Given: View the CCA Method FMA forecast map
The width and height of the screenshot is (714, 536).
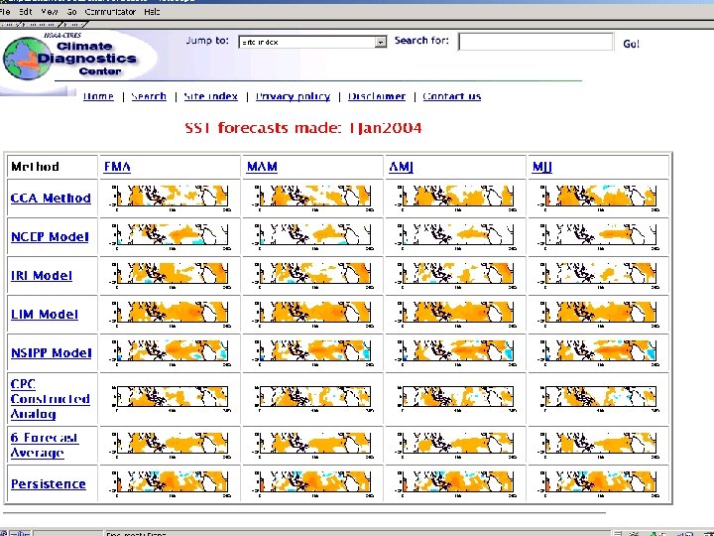Looking at the screenshot, I should [x=170, y=198].
